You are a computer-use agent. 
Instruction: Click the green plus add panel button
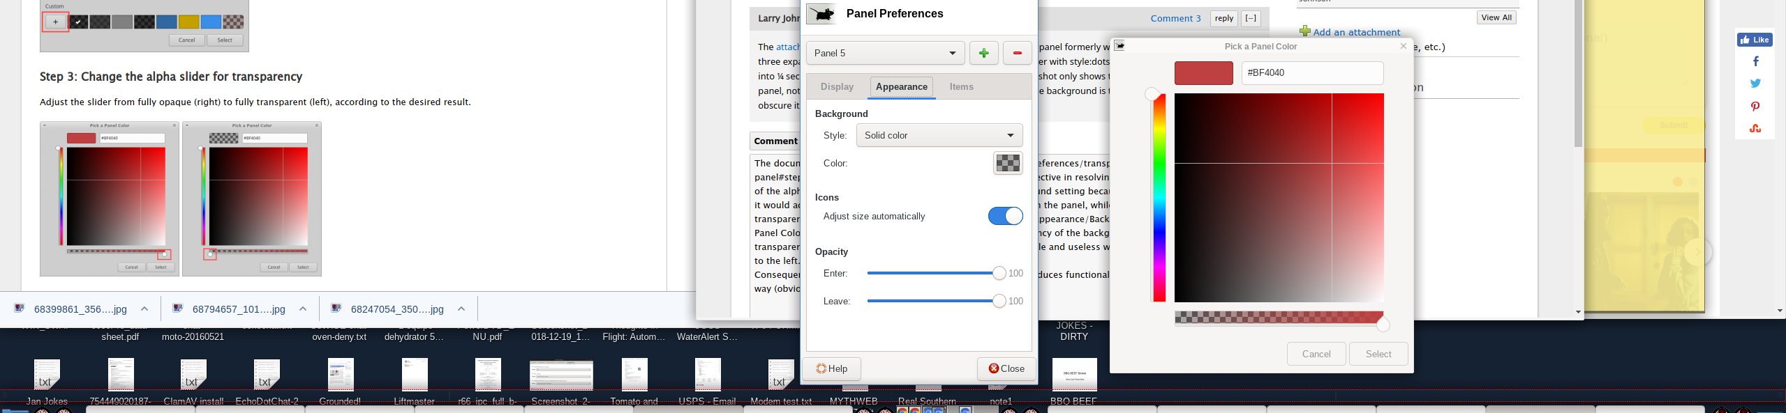click(x=983, y=53)
